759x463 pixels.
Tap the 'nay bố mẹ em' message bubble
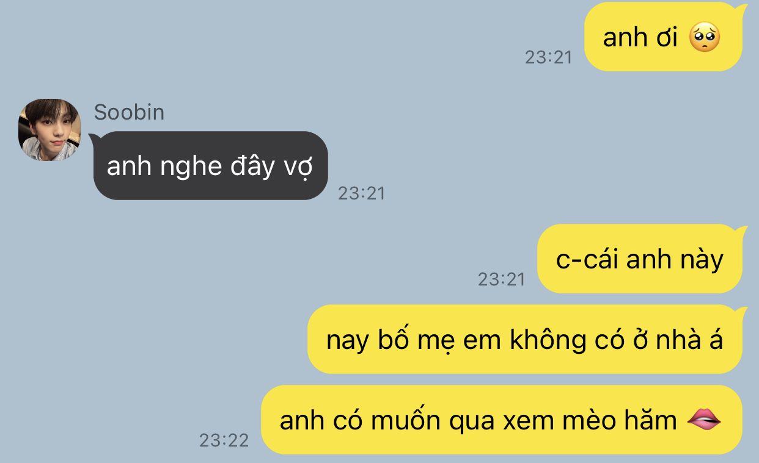[525, 339]
